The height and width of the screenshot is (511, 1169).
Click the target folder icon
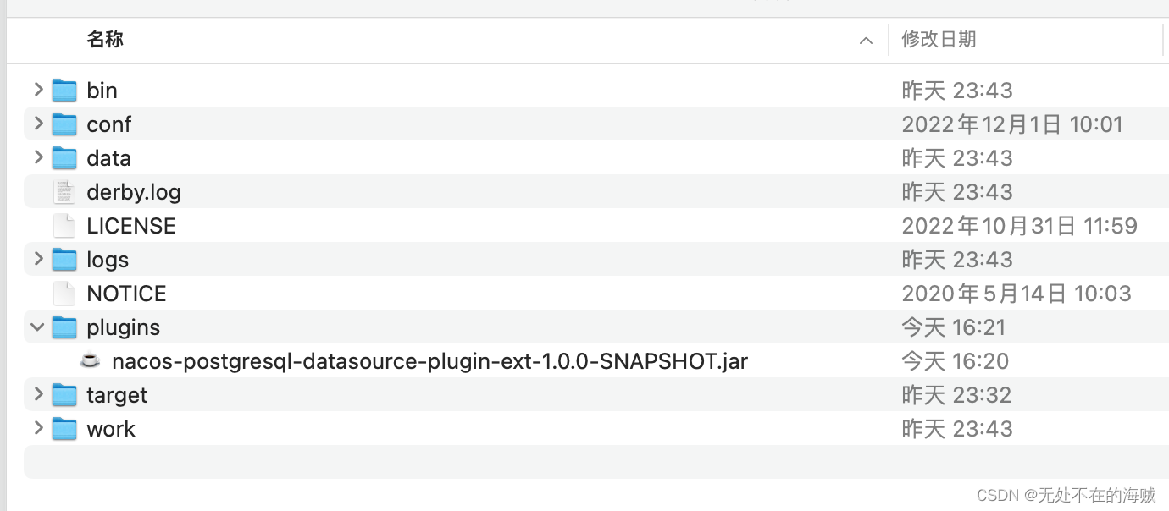click(64, 395)
